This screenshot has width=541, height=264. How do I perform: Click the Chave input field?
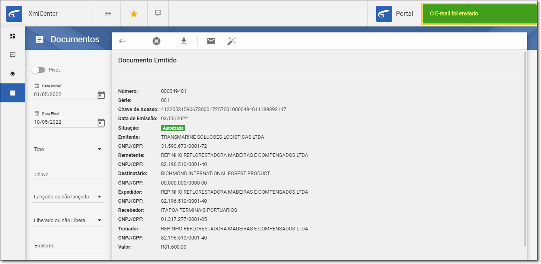pos(69,174)
